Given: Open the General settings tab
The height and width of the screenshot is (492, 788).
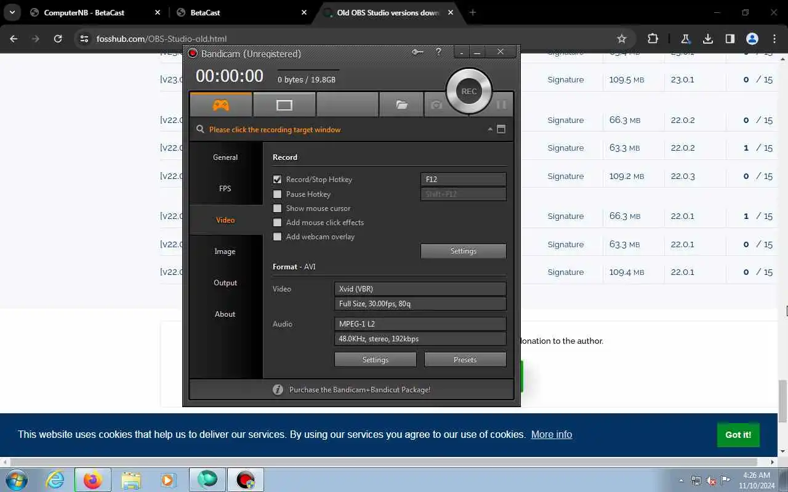Looking at the screenshot, I should point(225,157).
